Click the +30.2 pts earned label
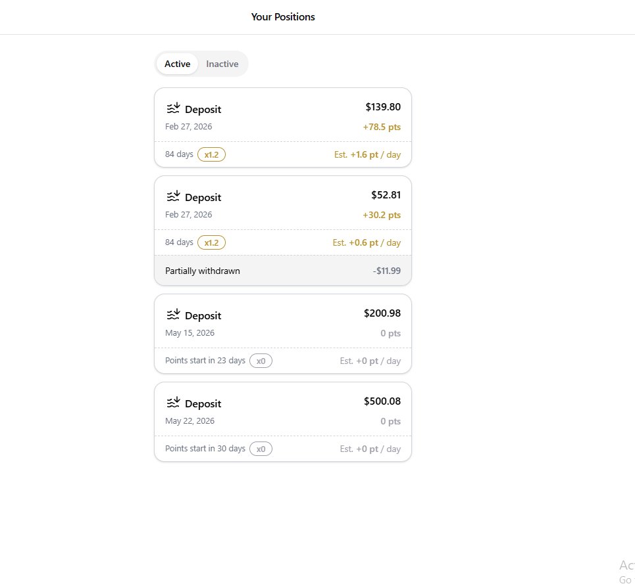Screen dimensions: 635x588 click(382, 215)
